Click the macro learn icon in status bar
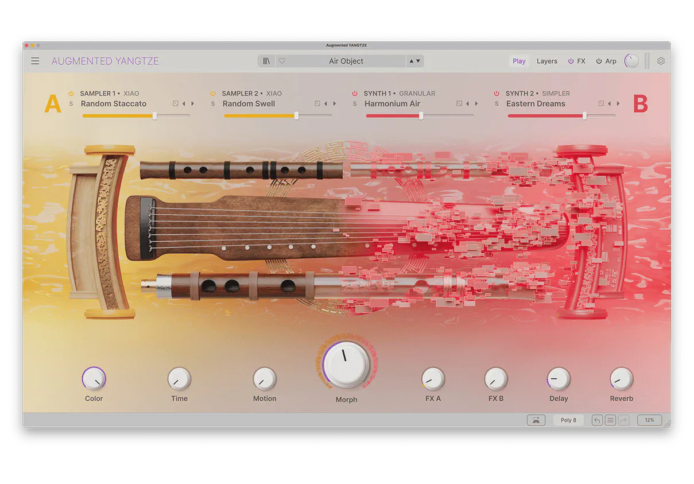The height and width of the screenshot is (484, 694). 536,420
